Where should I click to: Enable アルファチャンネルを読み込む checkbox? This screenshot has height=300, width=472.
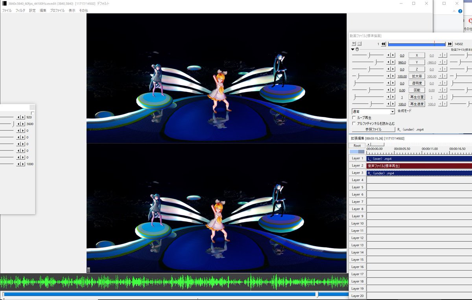point(354,123)
